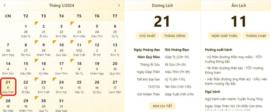The image size is (271, 112).
Task: Click the T3 weekday column header
Action: pyautogui.click(x=44, y=16)
